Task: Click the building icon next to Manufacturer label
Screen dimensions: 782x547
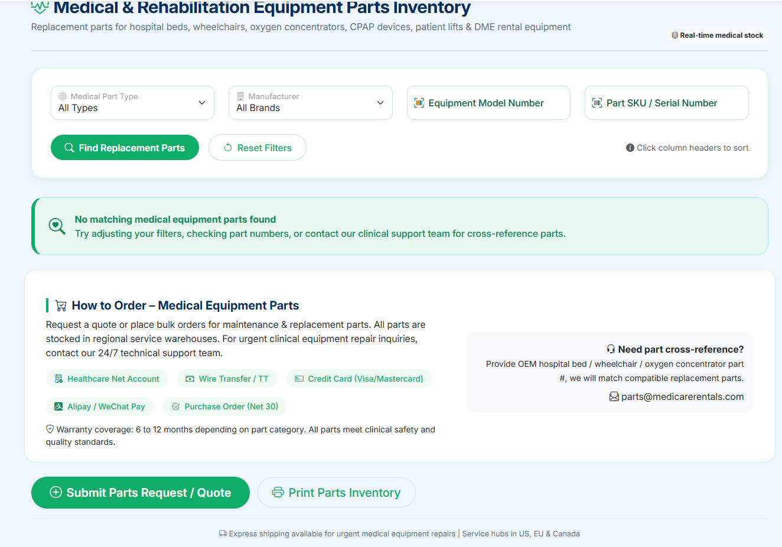Action: coord(240,96)
